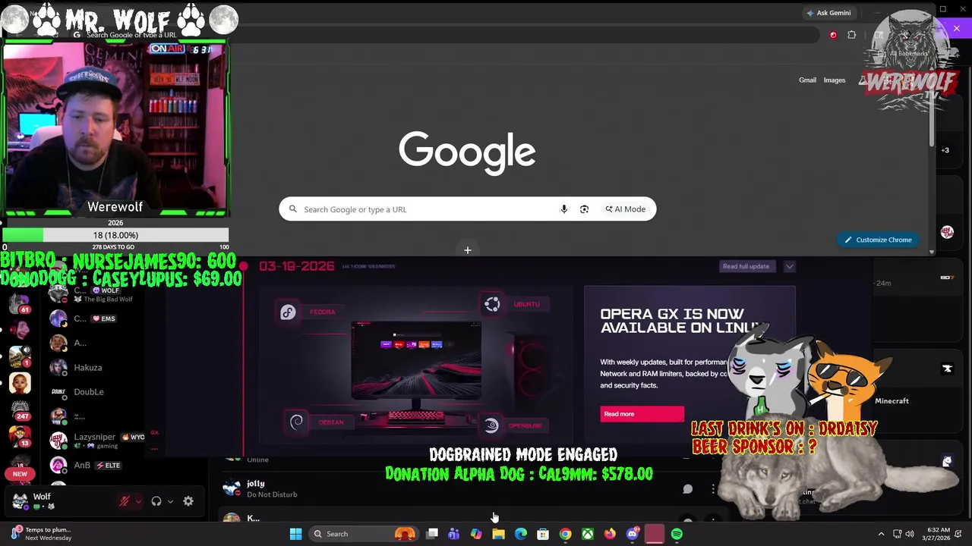Open Gmail link on Google page
The image size is (972, 546).
point(807,80)
